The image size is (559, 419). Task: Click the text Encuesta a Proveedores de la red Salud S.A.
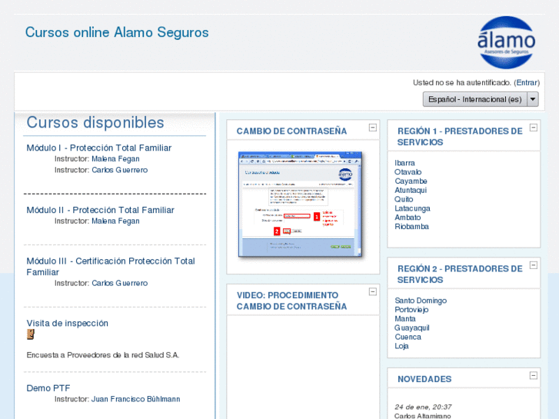103,355
